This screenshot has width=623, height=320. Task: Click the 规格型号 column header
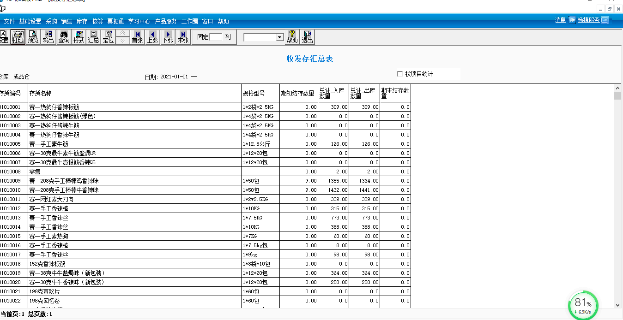pyautogui.click(x=260, y=93)
